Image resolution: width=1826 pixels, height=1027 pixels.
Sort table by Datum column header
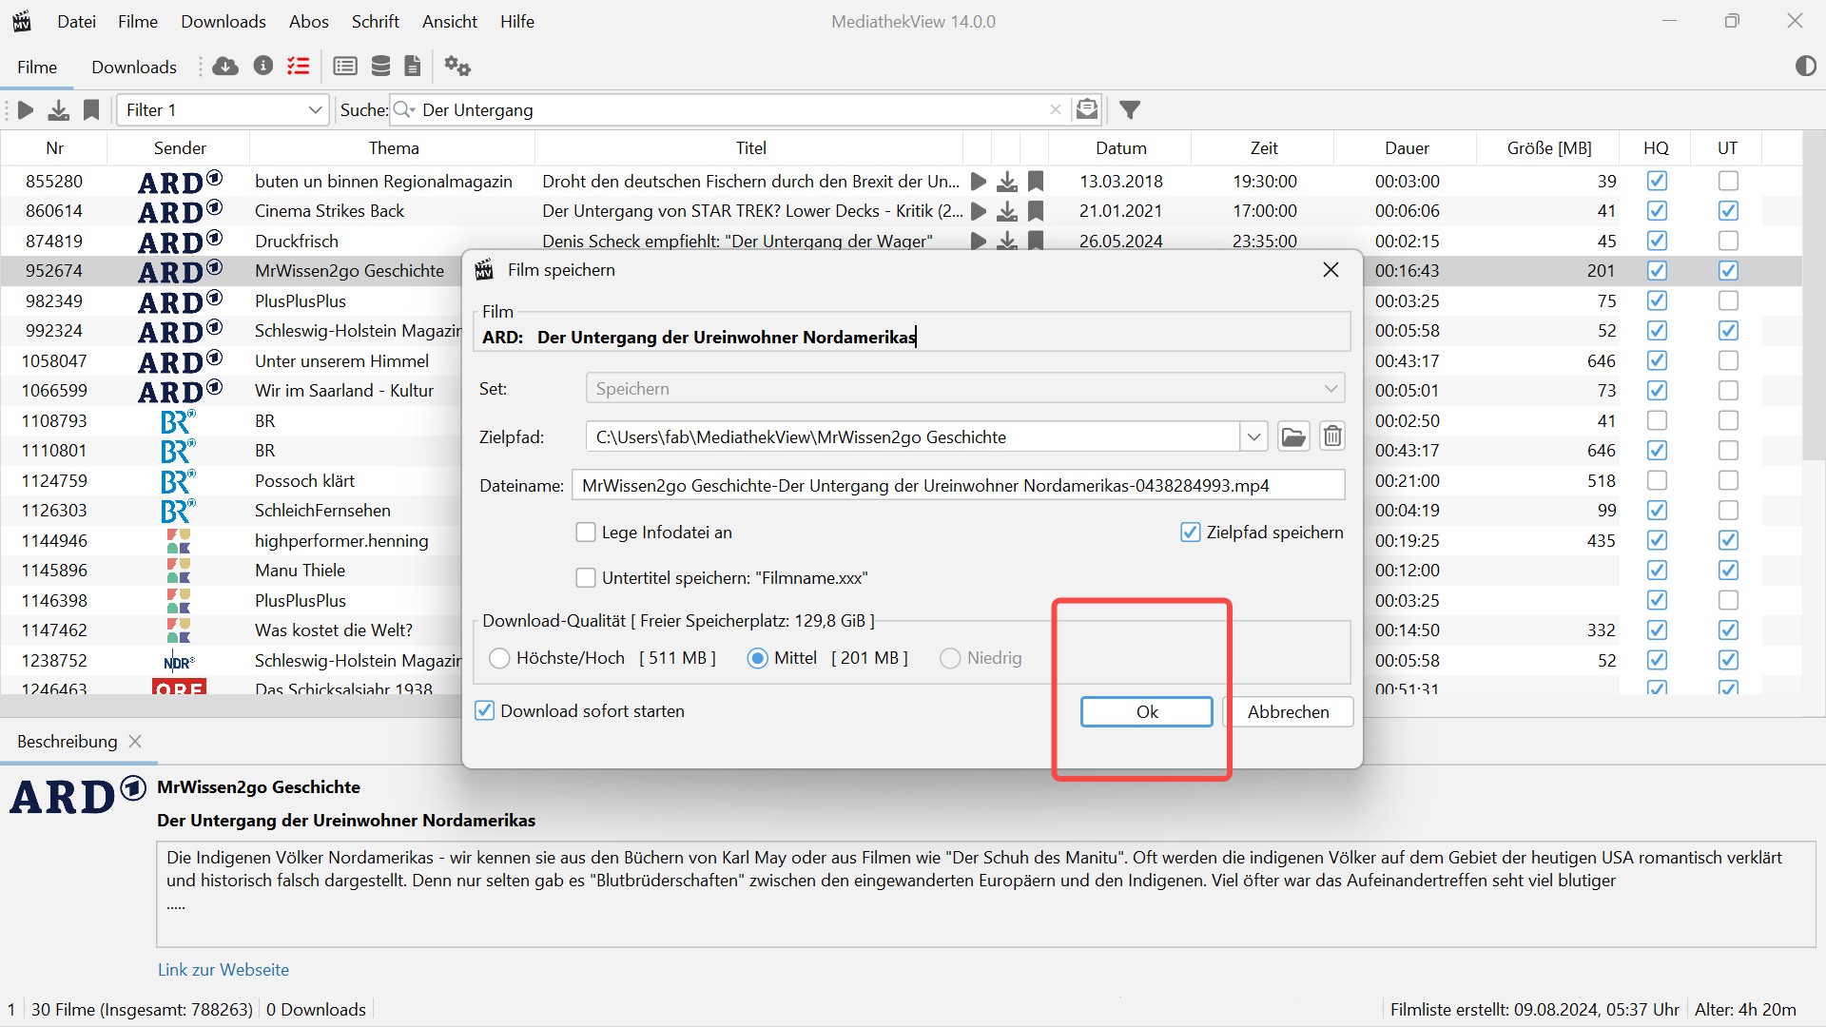pos(1120,147)
